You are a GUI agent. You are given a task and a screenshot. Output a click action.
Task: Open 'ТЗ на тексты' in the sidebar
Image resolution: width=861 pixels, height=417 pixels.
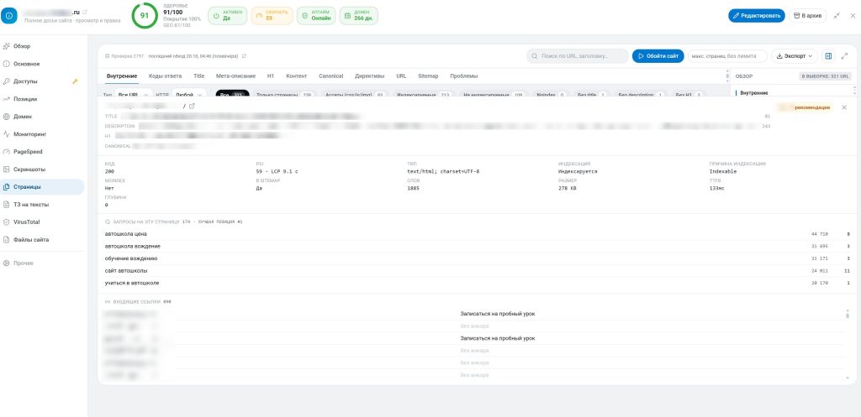point(42,205)
